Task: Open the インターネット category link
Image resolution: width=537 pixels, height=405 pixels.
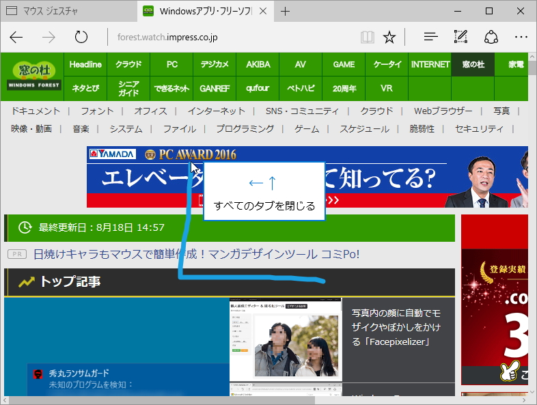Action: click(x=217, y=111)
